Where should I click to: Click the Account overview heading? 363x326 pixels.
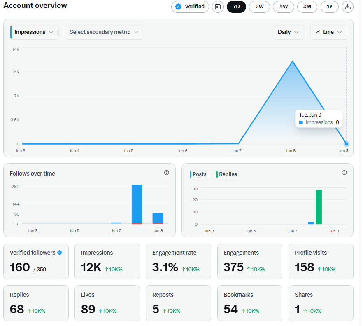35,5
